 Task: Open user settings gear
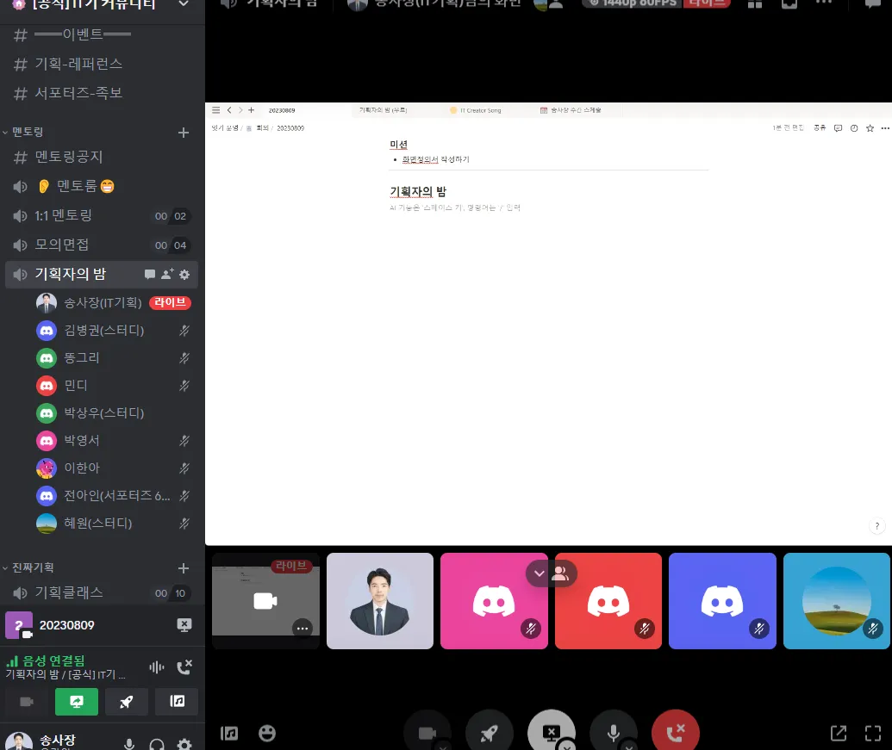[184, 744]
